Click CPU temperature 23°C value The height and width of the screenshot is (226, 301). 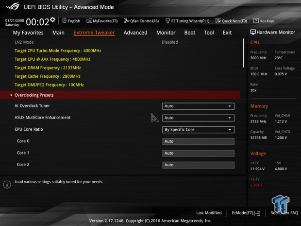pyautogui.click(x=279, y=58)
